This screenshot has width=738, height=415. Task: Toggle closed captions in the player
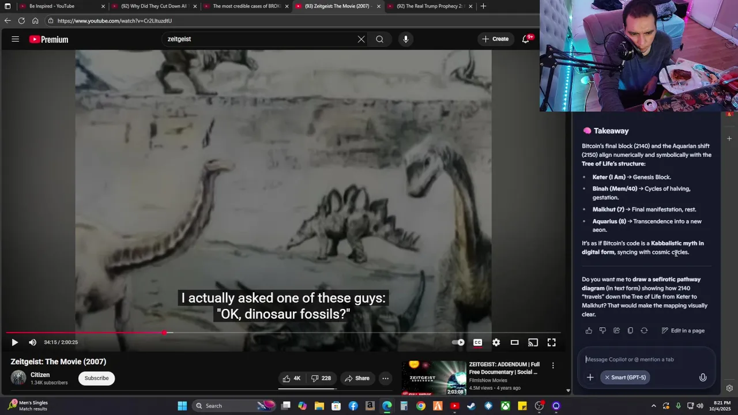pyautogui.click(x=477, y=342)
